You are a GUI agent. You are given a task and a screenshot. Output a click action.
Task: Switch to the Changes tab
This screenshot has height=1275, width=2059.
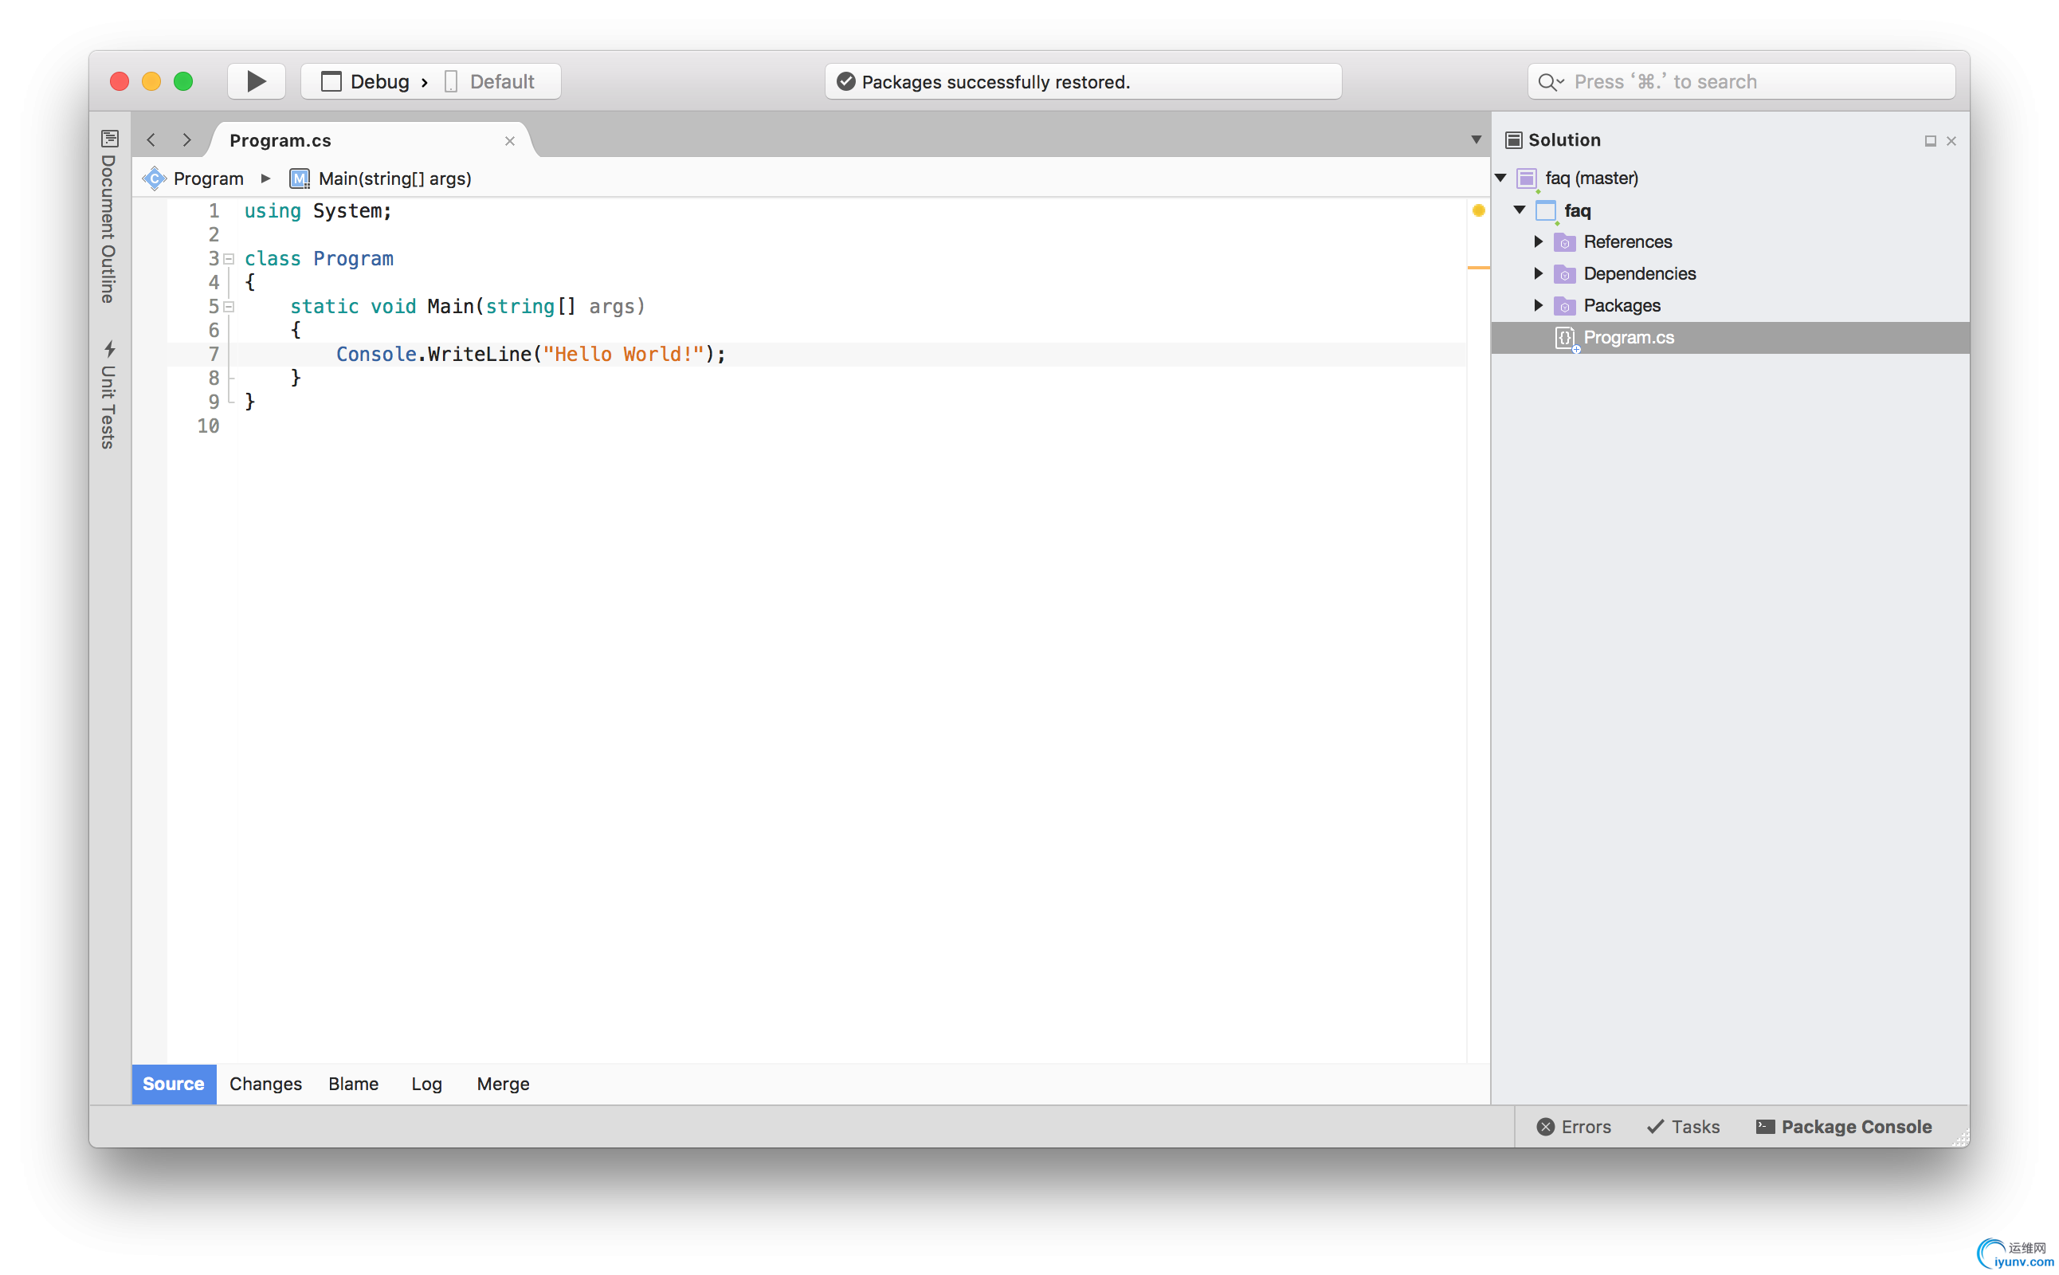[x=265, y=1084]
